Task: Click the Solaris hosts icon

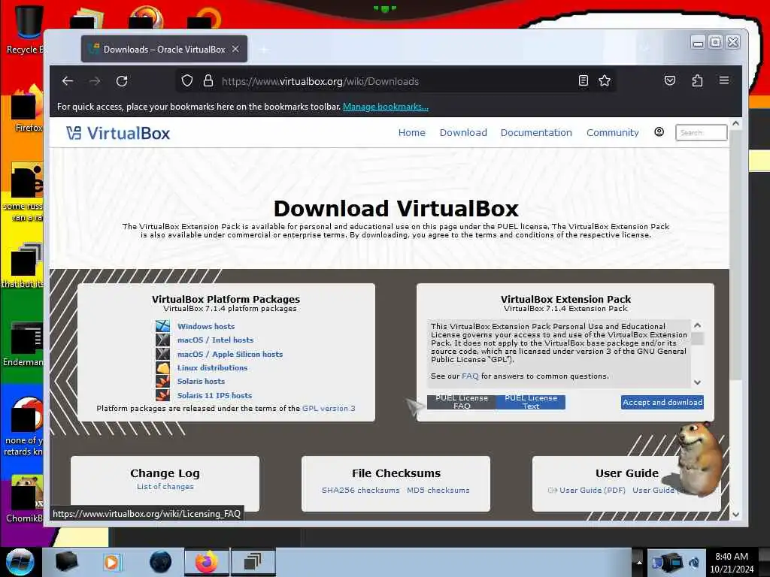Action: 162,381
